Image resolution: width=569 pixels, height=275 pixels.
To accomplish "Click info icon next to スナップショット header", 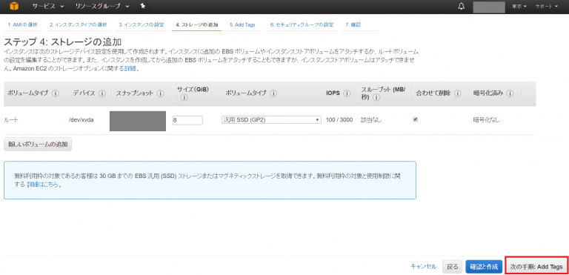I will tap(160, 93).
